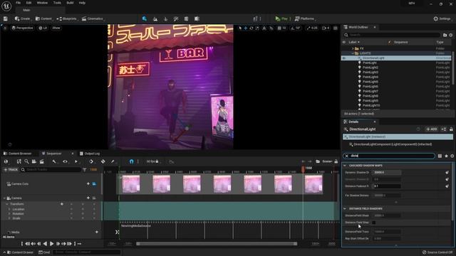
Task: Click the Unreal Engine logo icon
Action: pyautogui.click(x=6, y=6)
